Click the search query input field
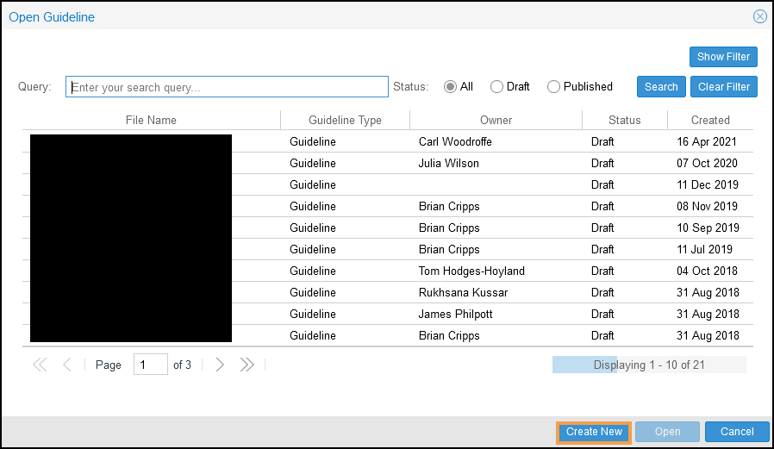The image size is (774, 449). click(228, 87)
